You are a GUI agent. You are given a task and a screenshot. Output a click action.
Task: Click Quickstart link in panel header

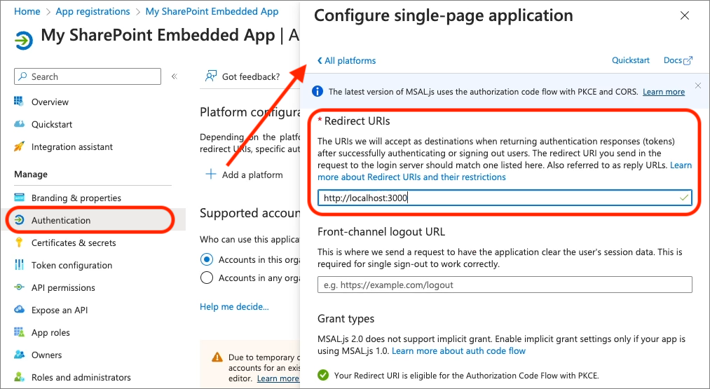631,60
